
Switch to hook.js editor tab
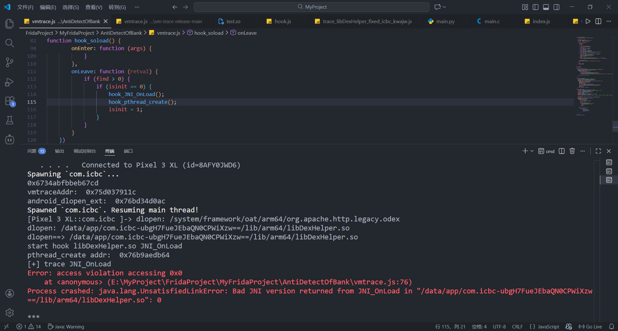tap(283, 21)
